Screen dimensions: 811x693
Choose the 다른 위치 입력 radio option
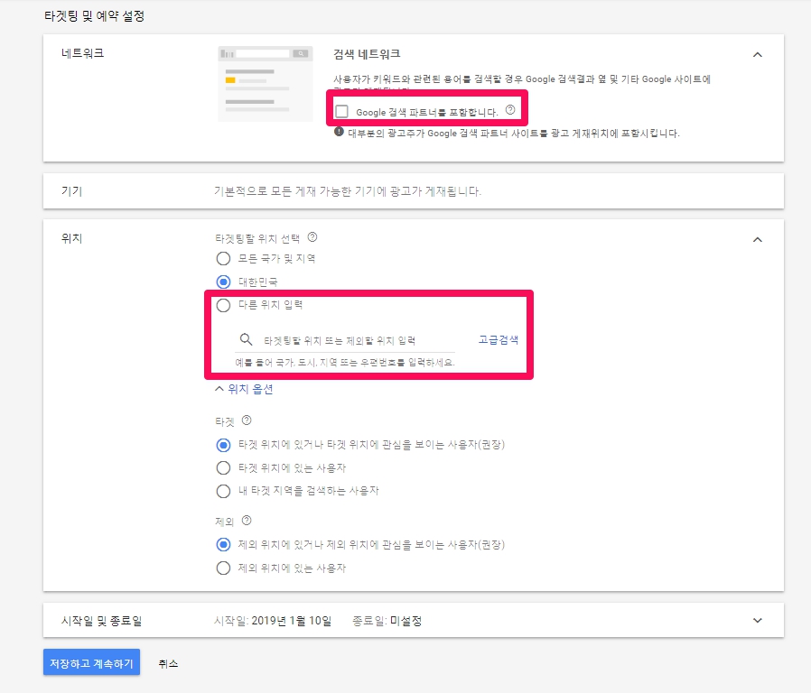point(223,305)
